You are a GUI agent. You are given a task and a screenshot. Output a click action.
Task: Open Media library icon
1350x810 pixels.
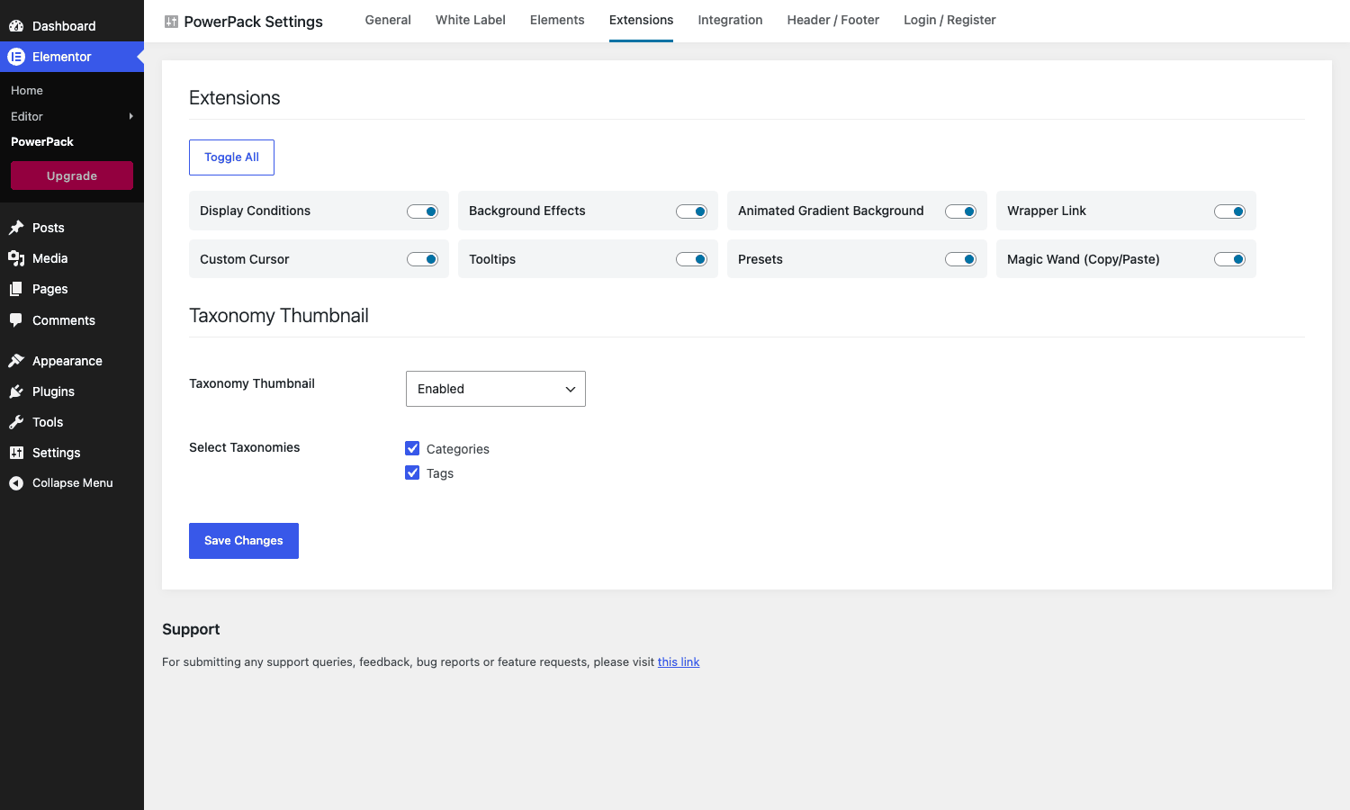[x=16, y=258]
